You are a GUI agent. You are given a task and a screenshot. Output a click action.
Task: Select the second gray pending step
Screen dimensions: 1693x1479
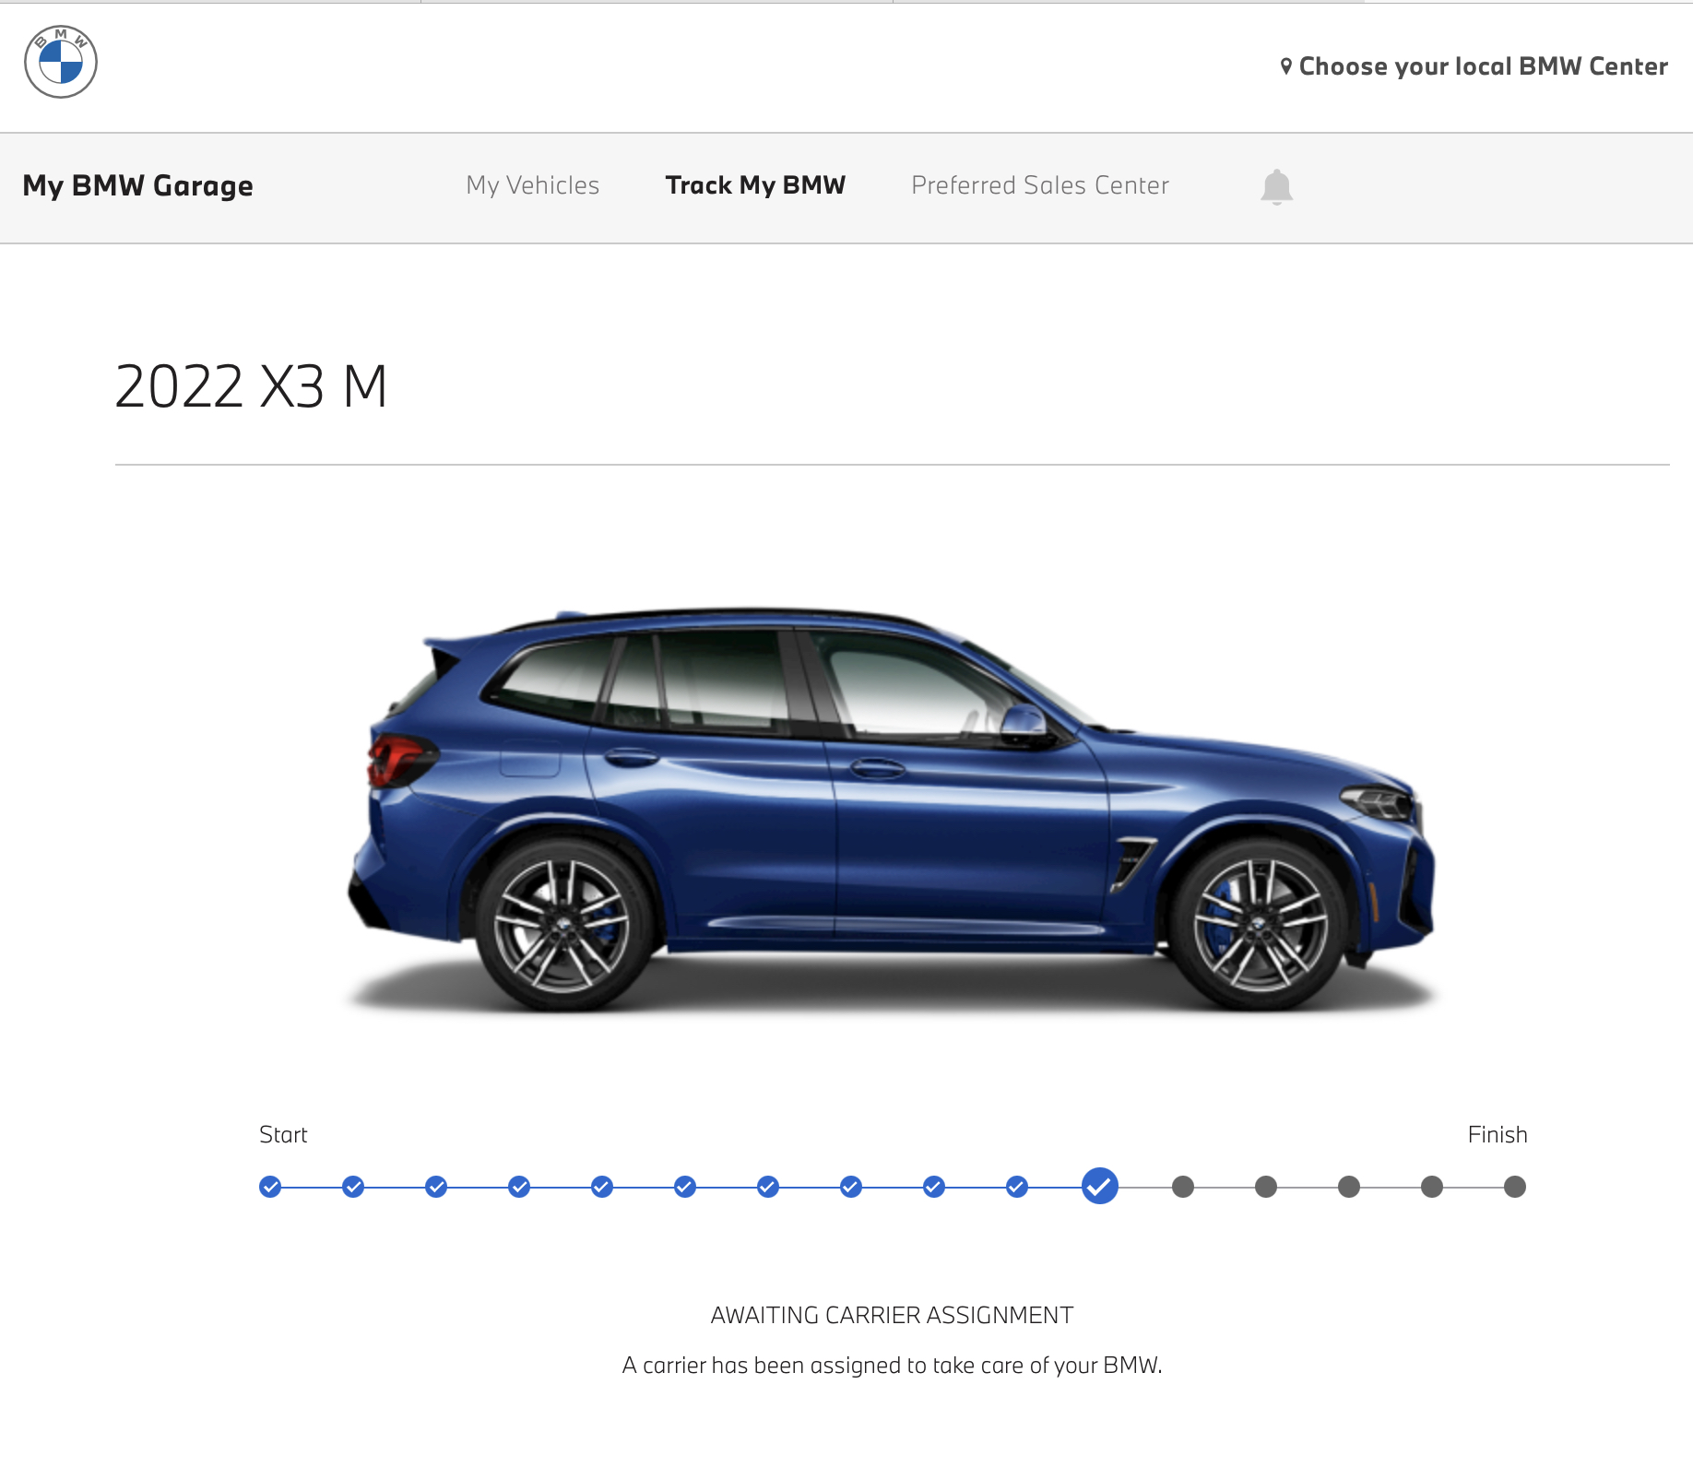coord(1266,1187)
